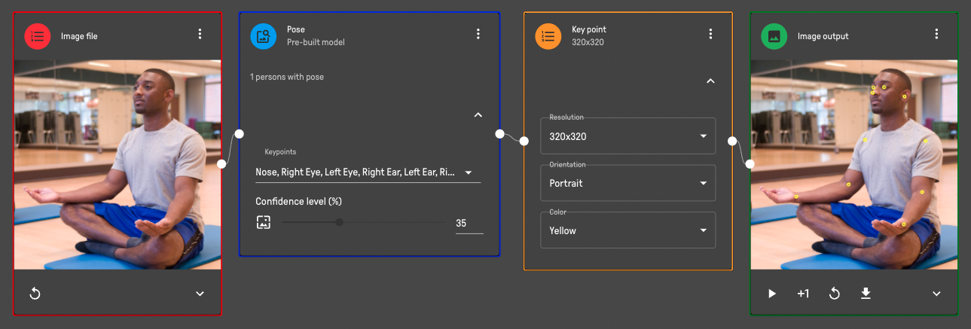Expand the Image file node bottom chevron
Image resolution: width=971 pixels, height=329 pixels.
tap(200, 294)
